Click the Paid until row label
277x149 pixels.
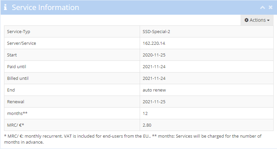(17, 66)
